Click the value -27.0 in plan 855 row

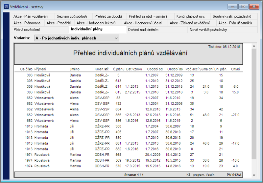235,115
